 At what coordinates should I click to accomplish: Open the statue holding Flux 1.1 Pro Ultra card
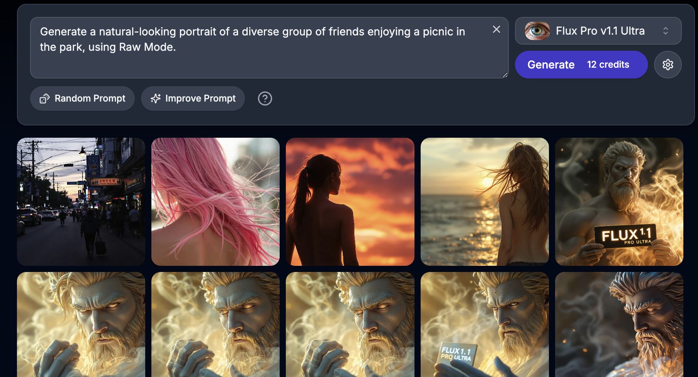click(x=485, y=325)
